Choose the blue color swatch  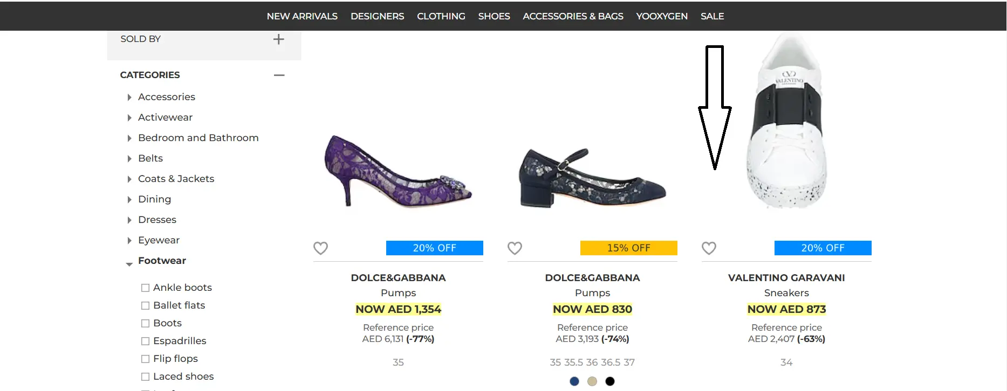pyautogui.click(x=574, y=381)
